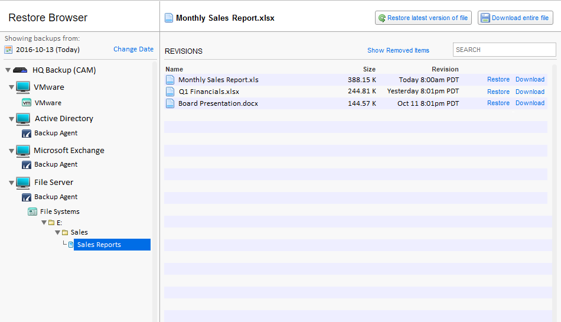Click the Sales folder icon
Image resolution: width=561 pixels, height=322 pixels.
coord(65,233)
